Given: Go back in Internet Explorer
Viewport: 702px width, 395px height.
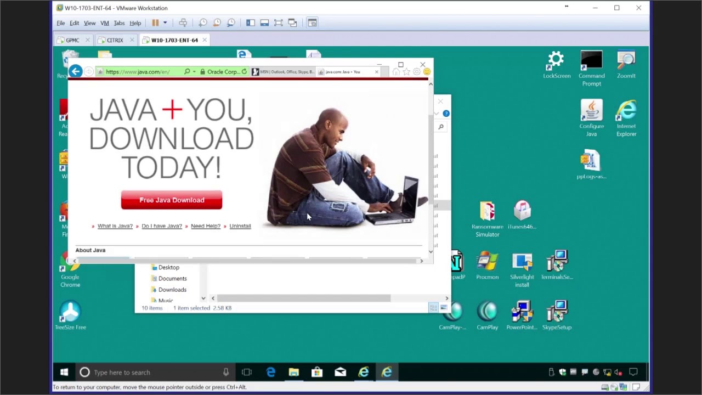Looking at the screenshot, I should point(75,71).
